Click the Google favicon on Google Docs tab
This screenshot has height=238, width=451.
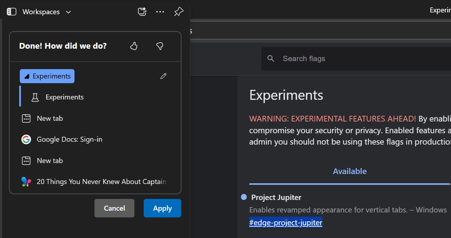point(26,139)
